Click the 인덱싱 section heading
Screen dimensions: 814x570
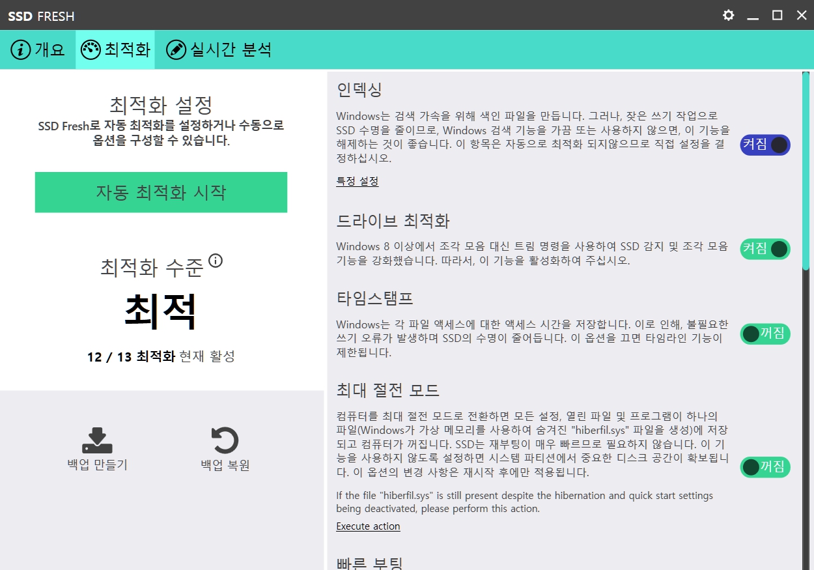click(359, 89)
